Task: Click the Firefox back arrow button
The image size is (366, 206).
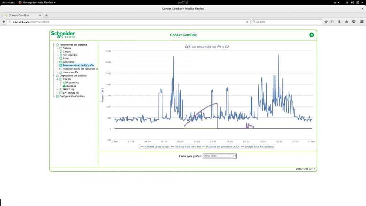Action: (x=4, y=22)
